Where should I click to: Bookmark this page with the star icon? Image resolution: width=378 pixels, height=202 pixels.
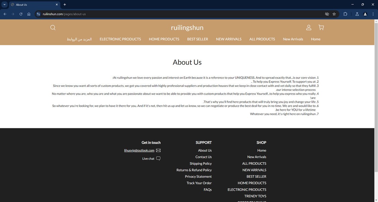point(334,14)
